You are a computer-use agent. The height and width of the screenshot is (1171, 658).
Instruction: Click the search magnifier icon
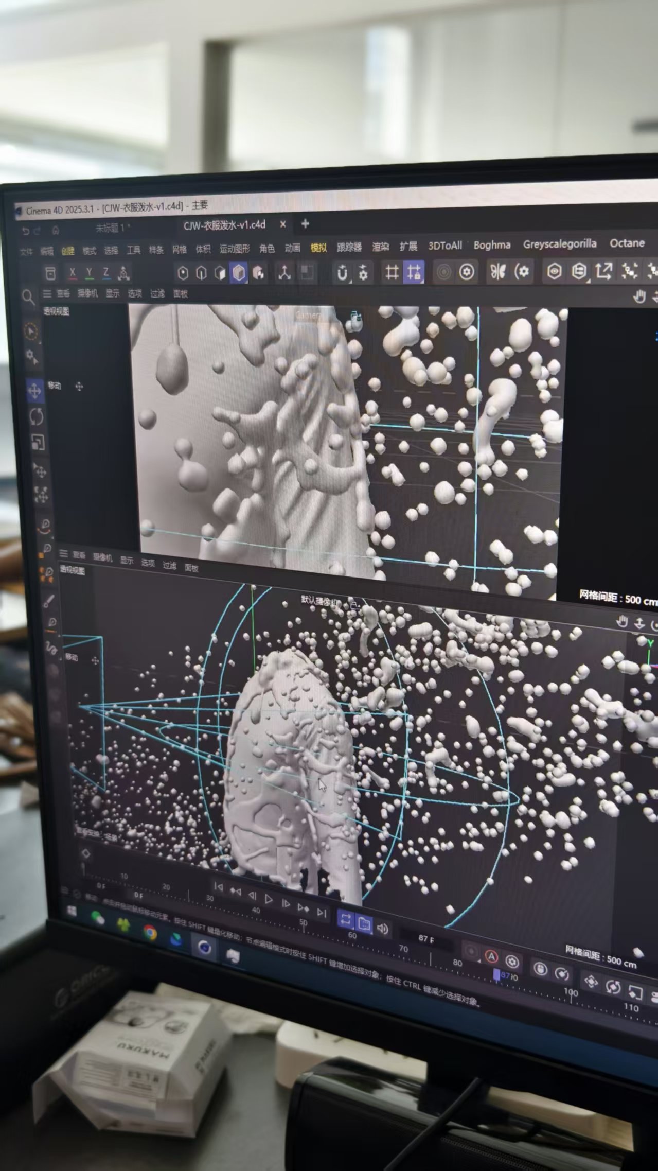[x=28, y=296]
